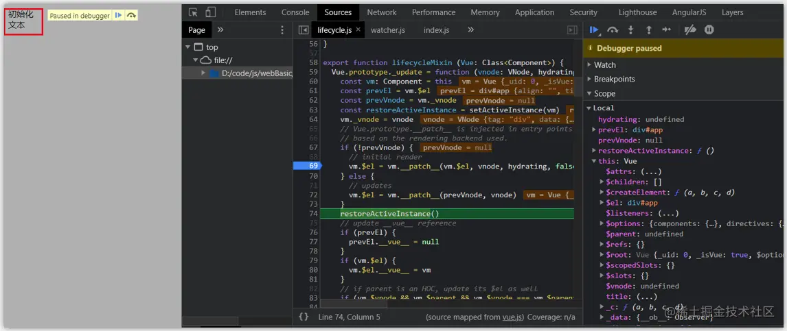Click the D:/code/js folder icon
Viewport: 787px width, 331px height.
coord(214,73)
